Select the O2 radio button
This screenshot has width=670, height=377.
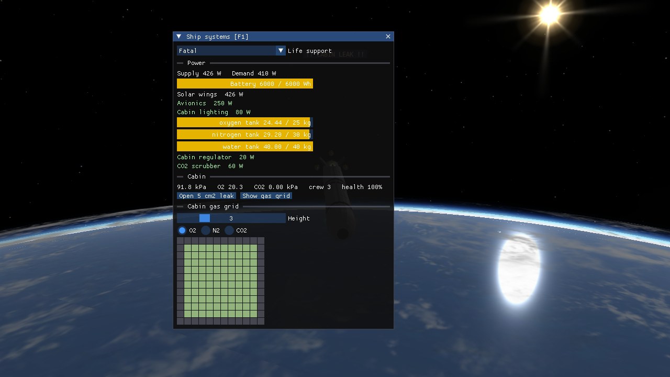[x=182, y=230]
